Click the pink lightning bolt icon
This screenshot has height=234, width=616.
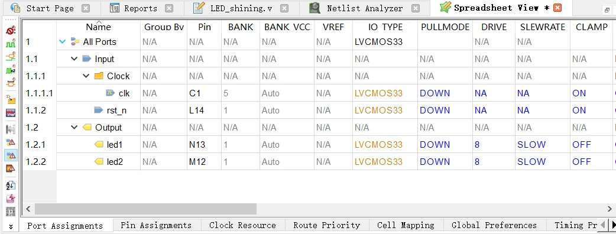click(x=11, y=199)
